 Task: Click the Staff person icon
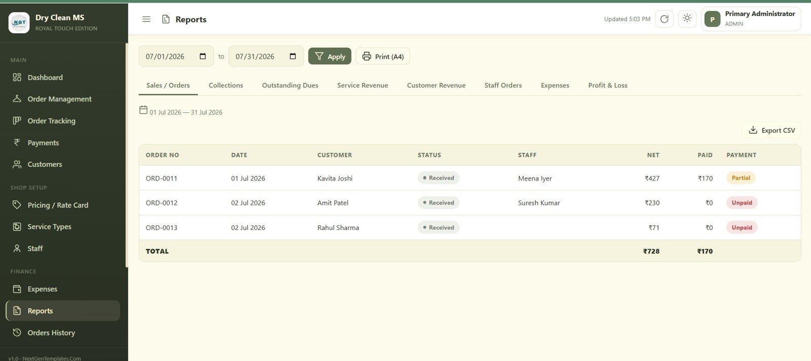17,248
